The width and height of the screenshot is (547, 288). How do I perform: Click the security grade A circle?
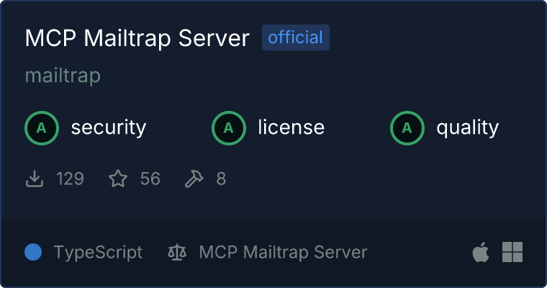(42, 128)
